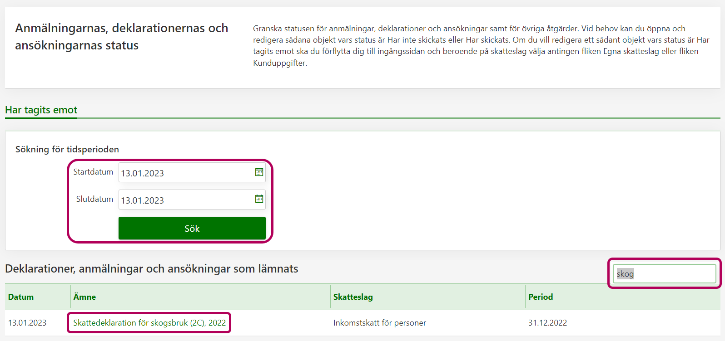
Task: Click the 31.12.2022 period cell
Action: [x=547, y=323]
